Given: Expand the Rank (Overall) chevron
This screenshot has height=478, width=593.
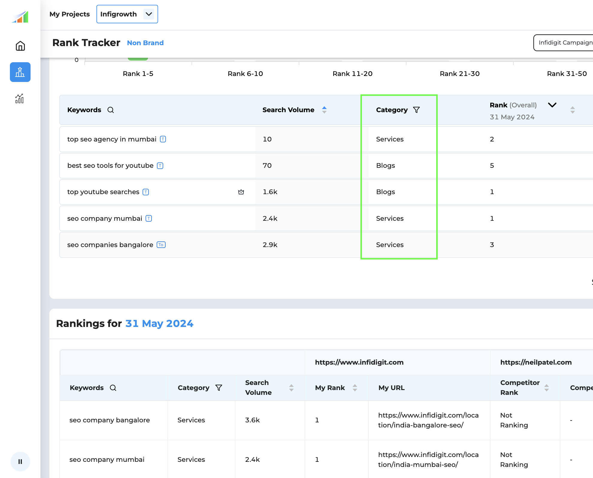Looking at the screenshot, I should click(x=552, y=105).
